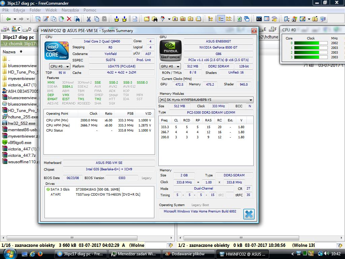
Task: Open the Edycja menu
Action: (x=19, y=10)
